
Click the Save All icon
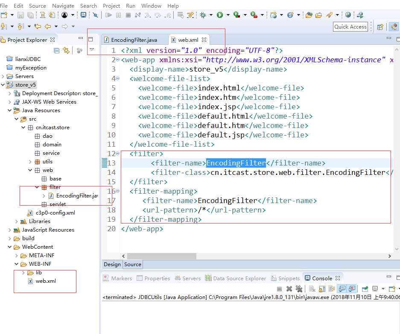(x=30, y=15)
